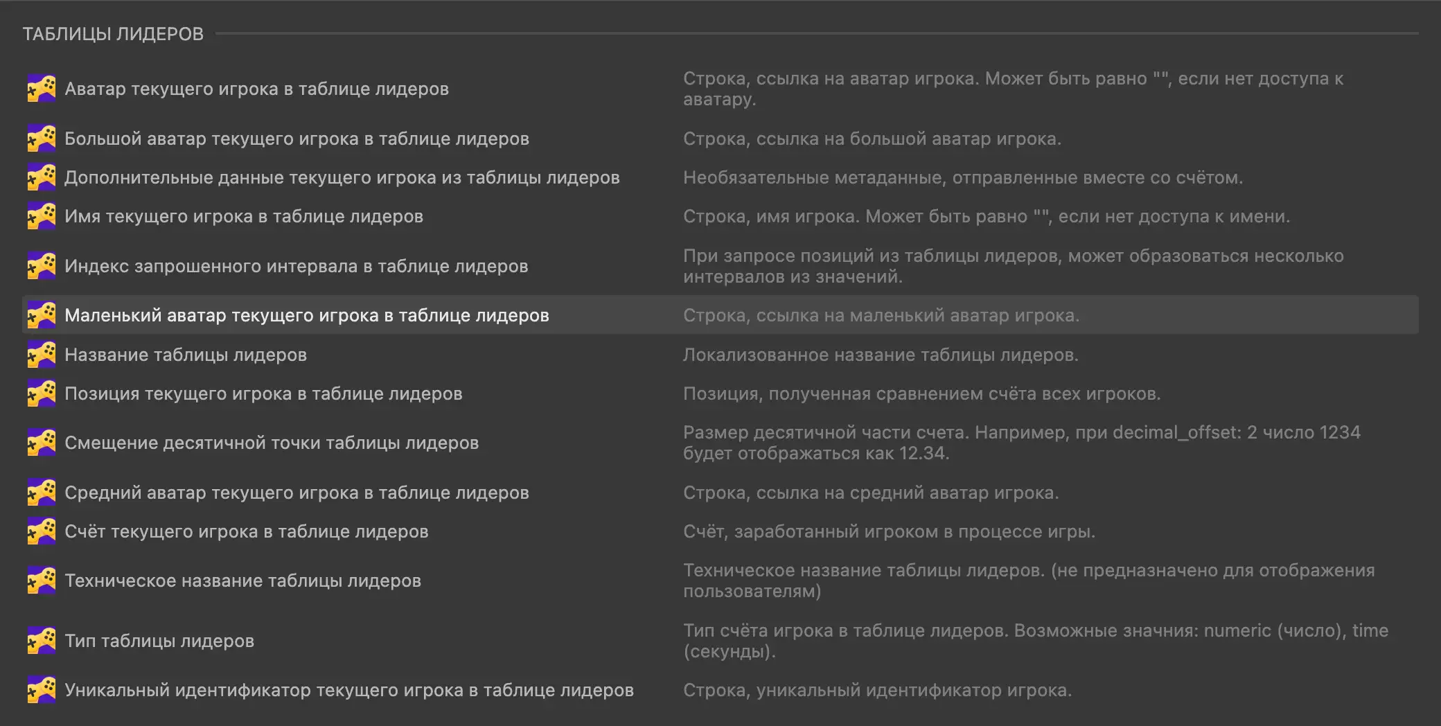This screenshot has height=726, width=1441.
Task: Choose "Счёт текущего игрока в таблице лидеров"
Action: 246,531
